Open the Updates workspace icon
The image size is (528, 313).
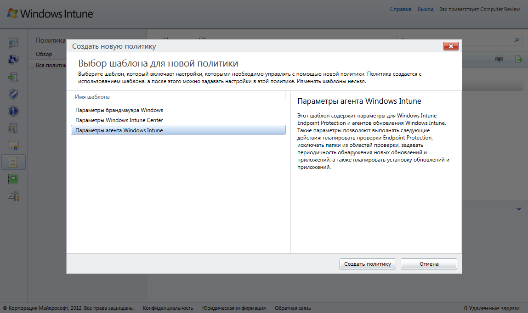coord(13,77)
